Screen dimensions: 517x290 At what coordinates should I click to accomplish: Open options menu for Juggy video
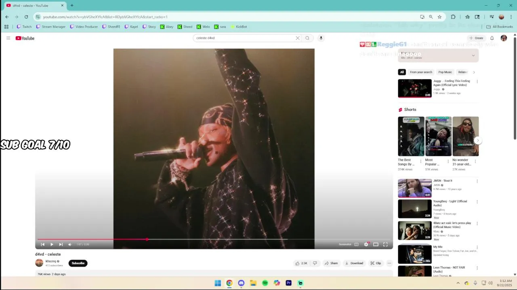point(477,81)
